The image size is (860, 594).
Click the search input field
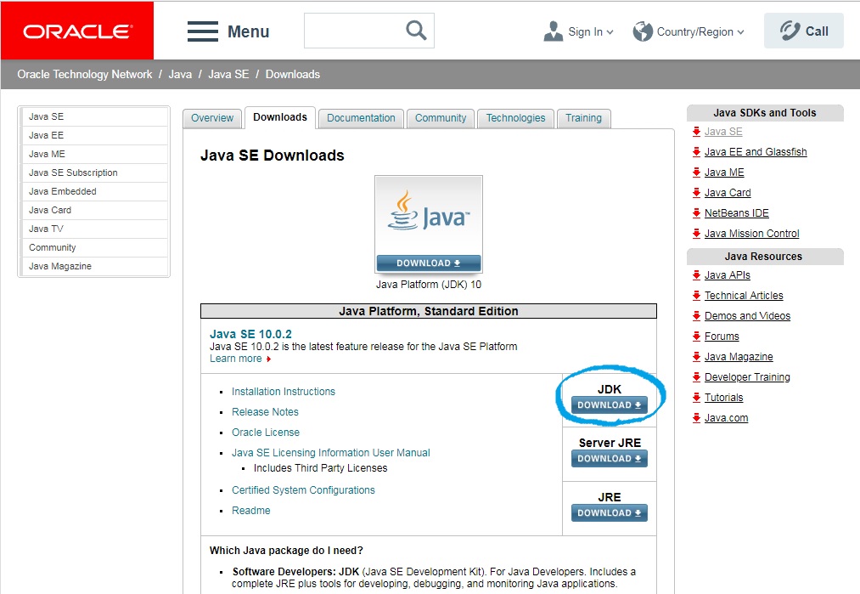point(369,31)
